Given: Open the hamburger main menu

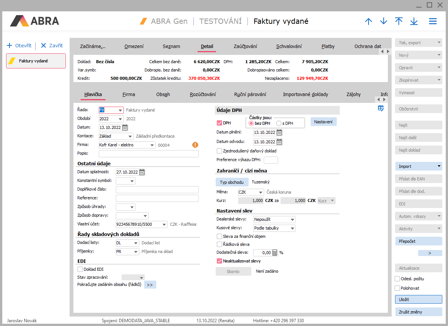Looking at the screenshot, I should [x=433, y=22].
